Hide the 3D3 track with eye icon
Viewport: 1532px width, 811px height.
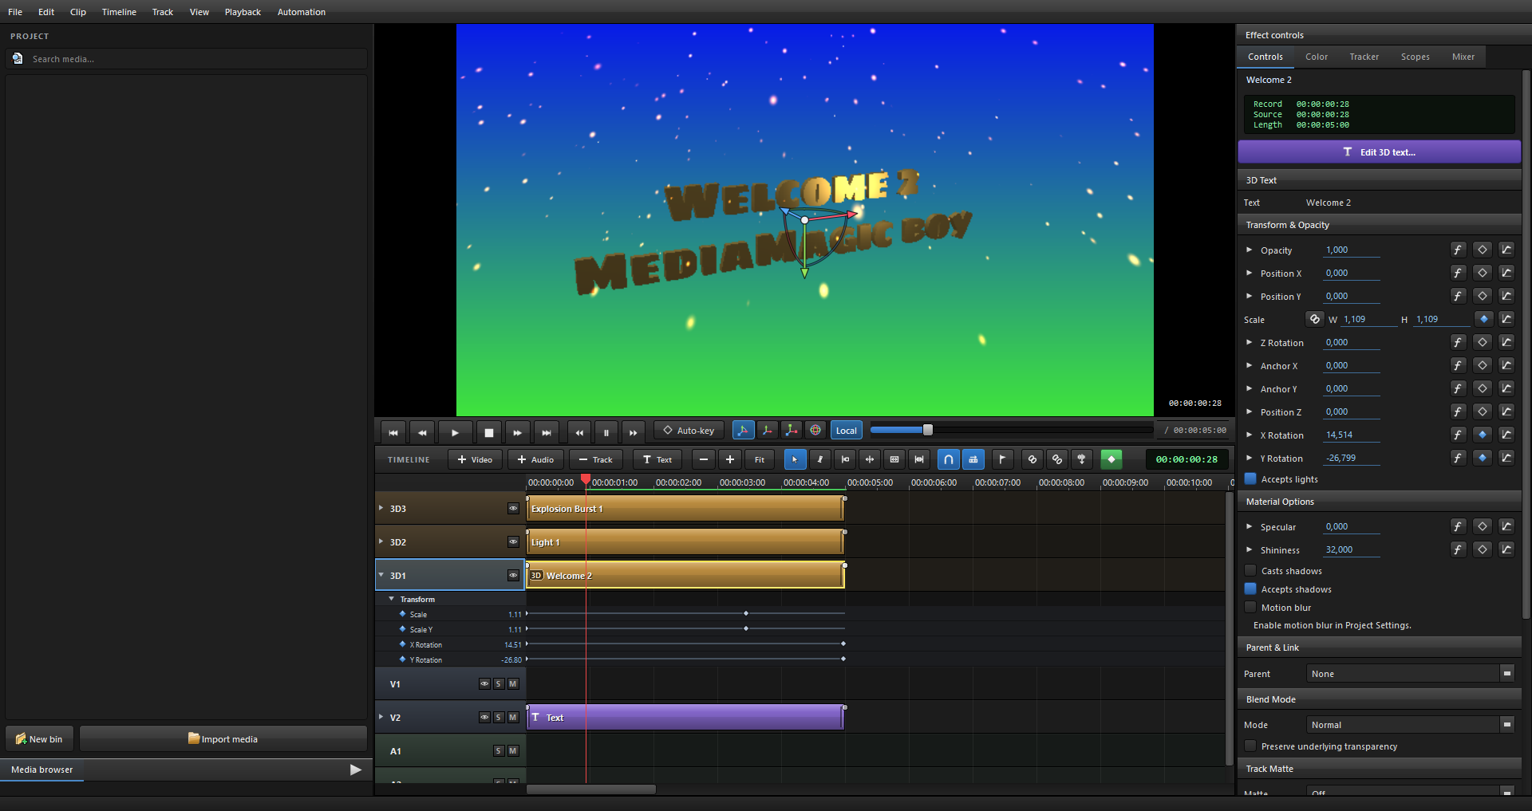click(514, 508)
